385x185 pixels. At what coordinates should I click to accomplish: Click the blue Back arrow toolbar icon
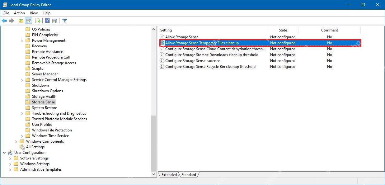click(4, 21)
